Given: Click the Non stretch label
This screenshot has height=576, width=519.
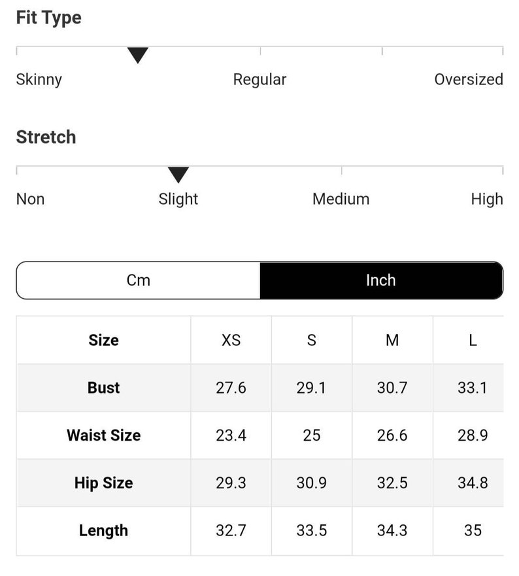Looking at the screenshot, I should click(x=31, y=199).
